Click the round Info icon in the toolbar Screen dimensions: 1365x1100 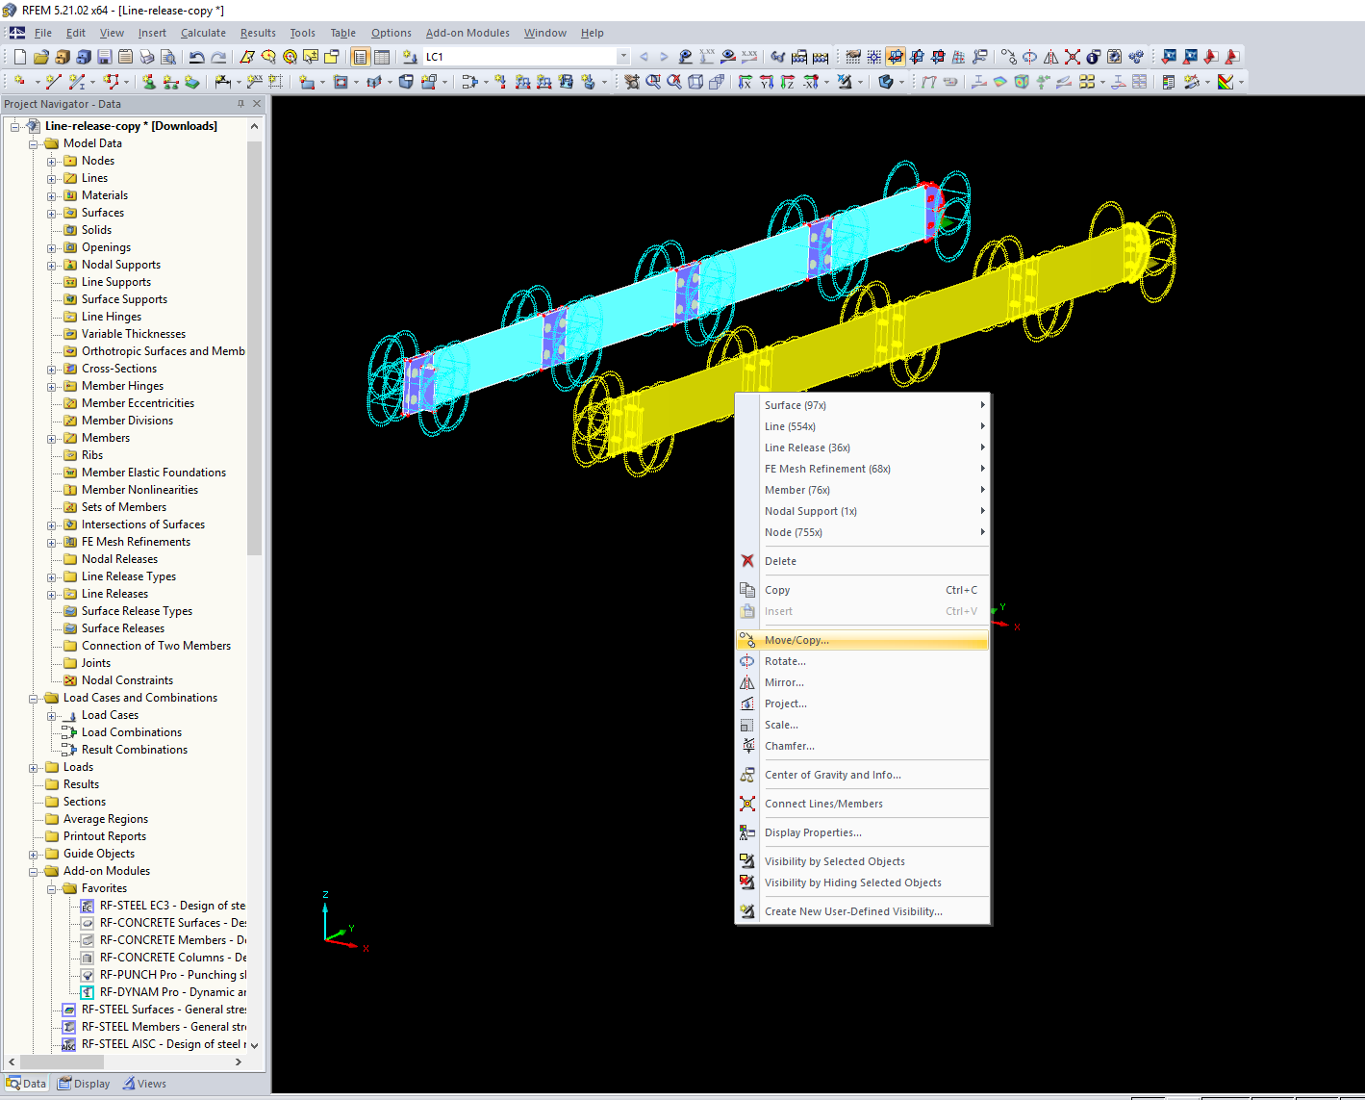pyautogui.click(x=1093, y=57)
